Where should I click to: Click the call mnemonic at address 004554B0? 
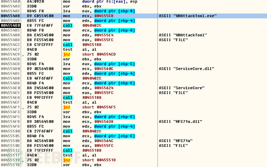tap(68, 26)
